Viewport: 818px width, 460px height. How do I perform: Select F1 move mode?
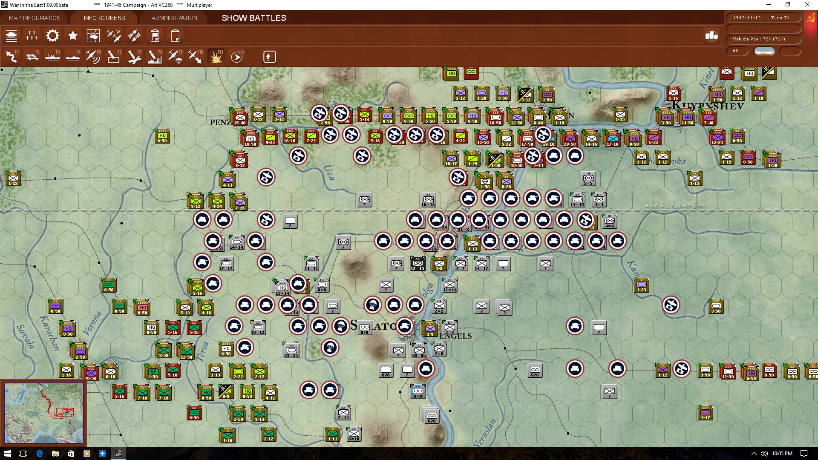12,57
